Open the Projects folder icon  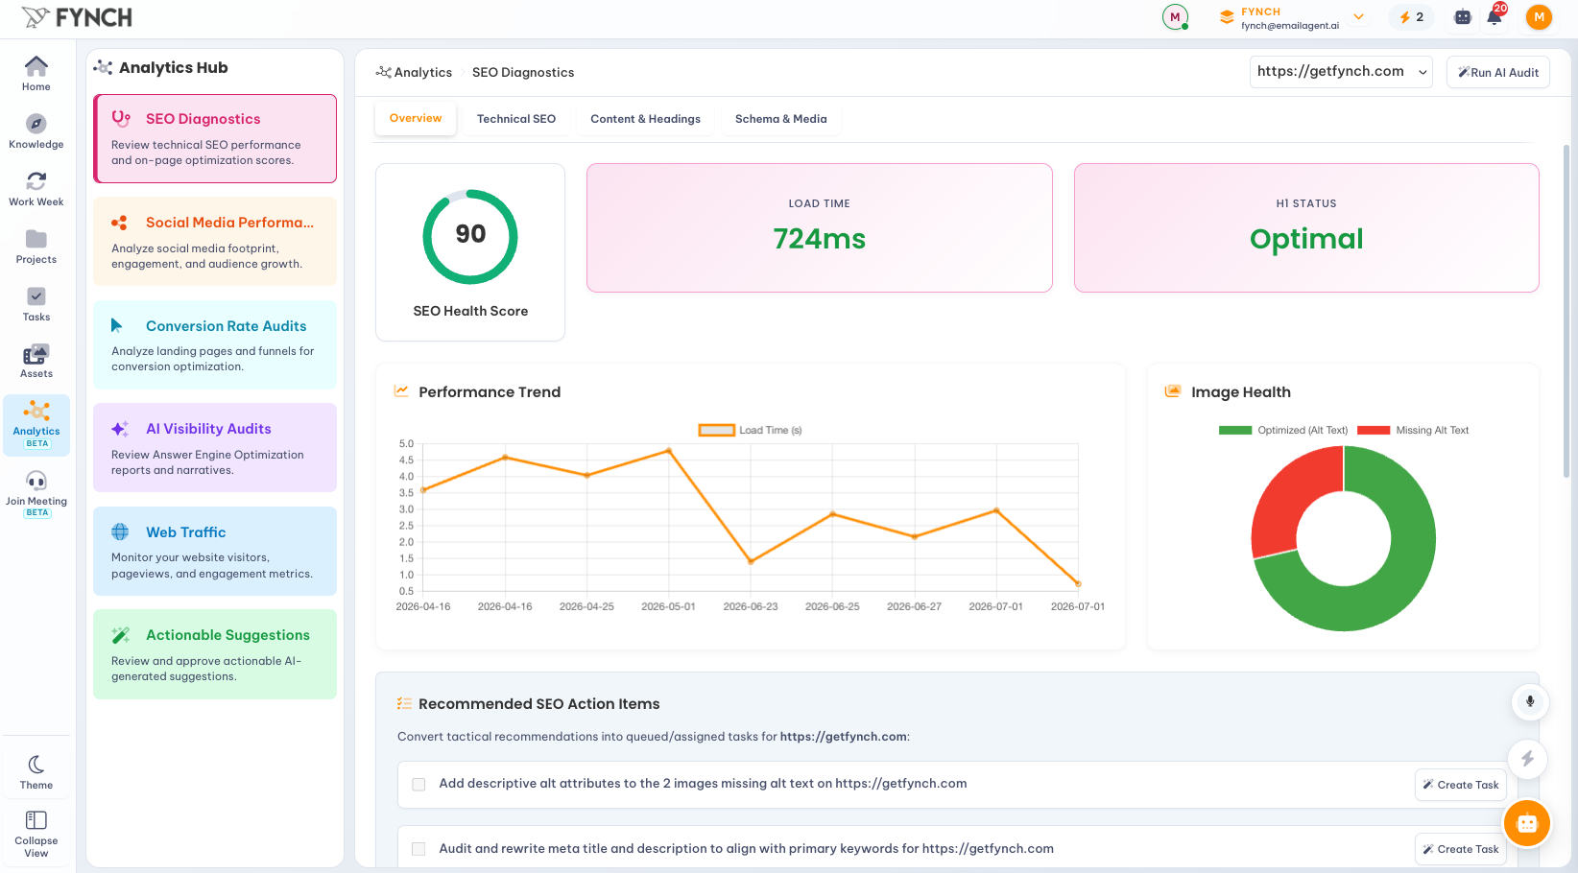coord(36,239)
